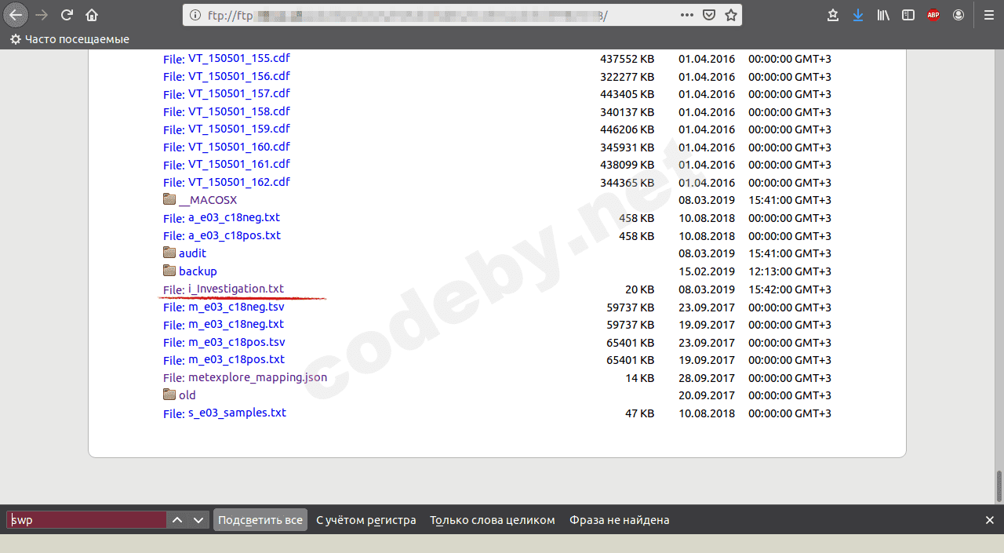Click 'Фраза не найдена' status text
The image size is (1004, 553).
620,520
